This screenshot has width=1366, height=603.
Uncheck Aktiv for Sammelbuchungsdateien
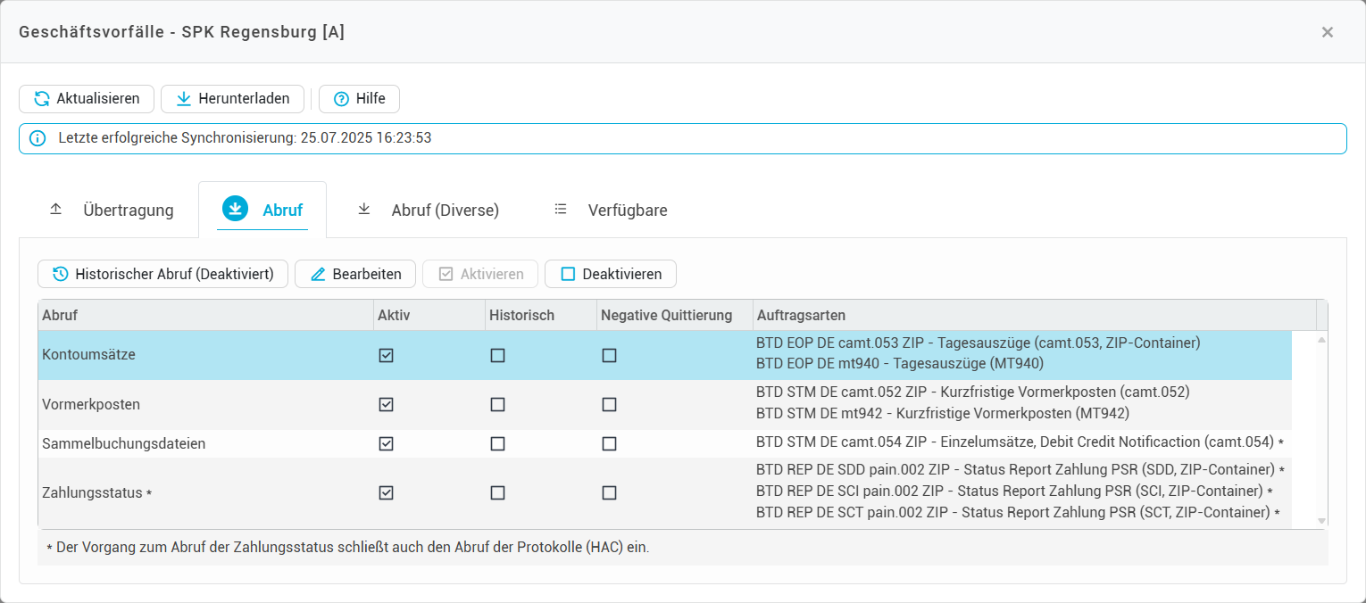click(x=386, y=443)
